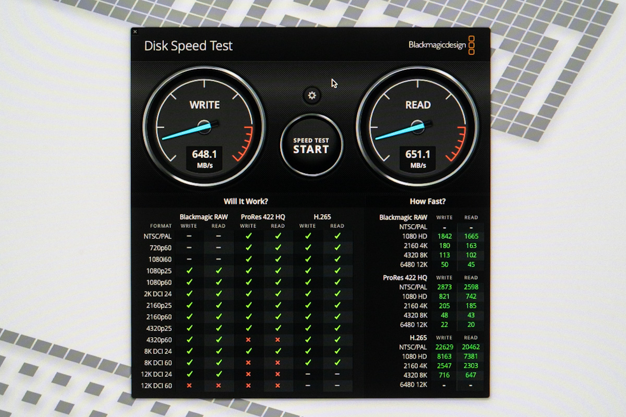Click the Blackmagic RAW column header in Will It Work
This screenshot has width=626, height=417.
pos(204,217)
